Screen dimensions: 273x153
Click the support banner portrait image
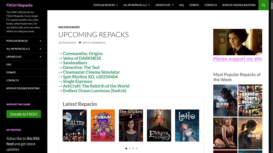pyautogui.click(x=238, y=42)
